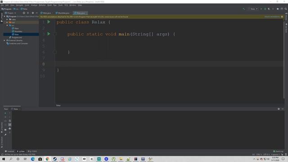
Task: Open Steam from the taskbar
Action: 55,159
